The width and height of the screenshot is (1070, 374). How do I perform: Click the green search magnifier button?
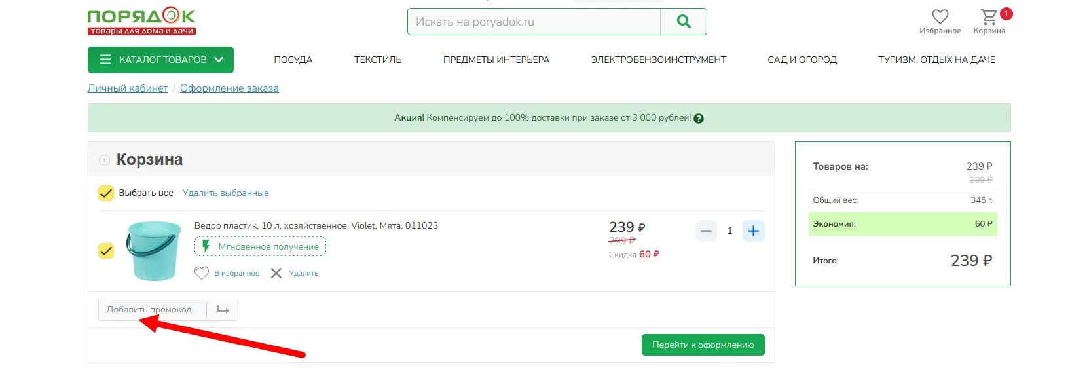683,22
